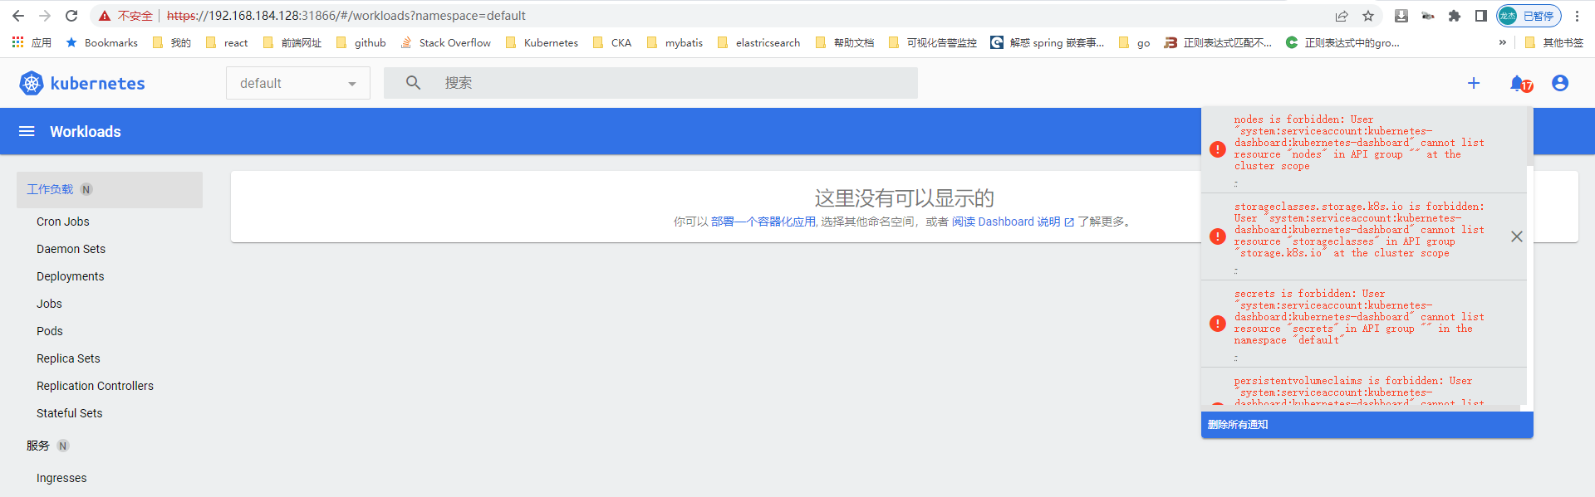The width and height of the screenshot is (1595, 497).
Task: Click the secrets forbidden error icon
Action: click(1218, 324)
